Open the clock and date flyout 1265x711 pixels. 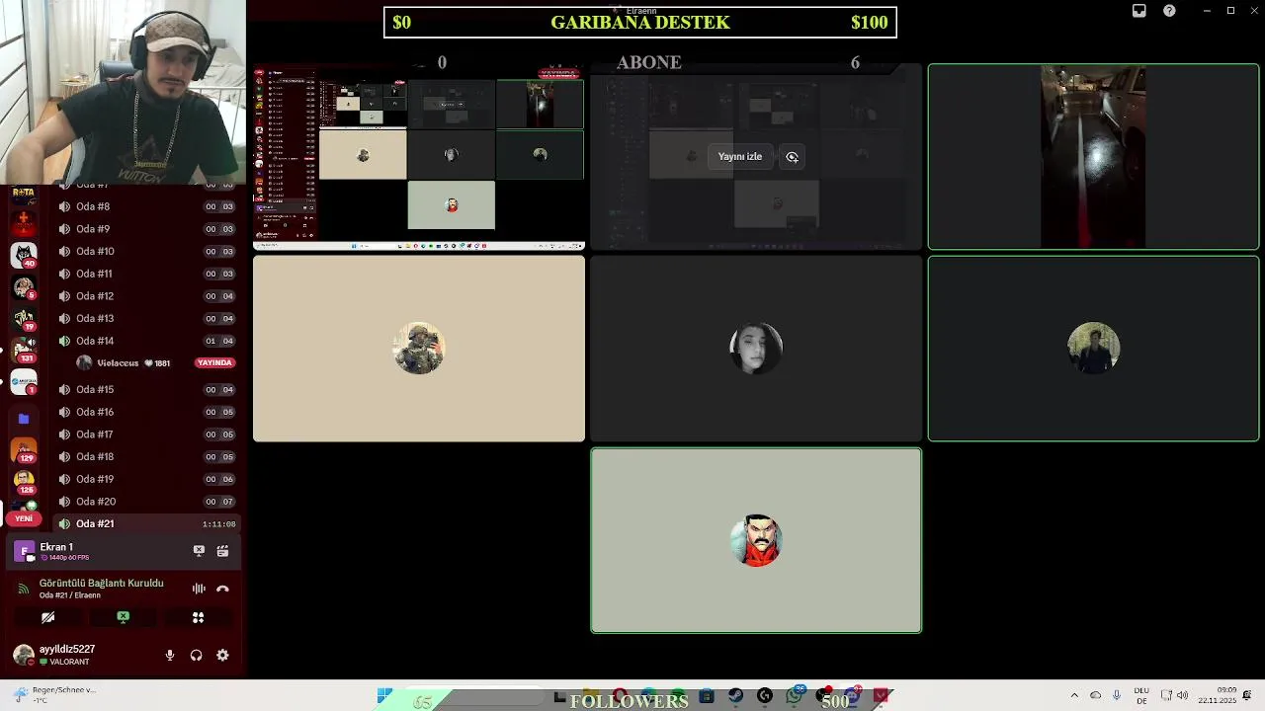tap(1217, 696)
